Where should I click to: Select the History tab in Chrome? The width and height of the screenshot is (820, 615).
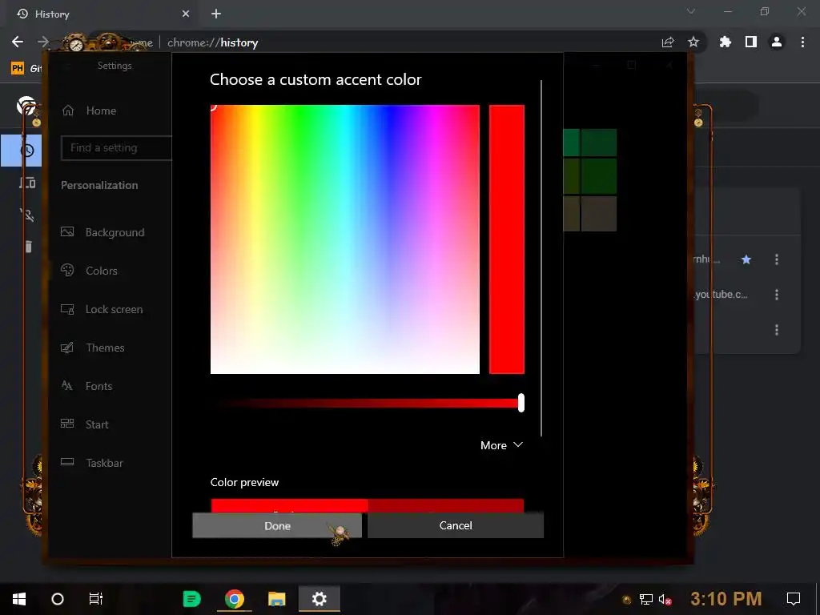tap(102, 14)
